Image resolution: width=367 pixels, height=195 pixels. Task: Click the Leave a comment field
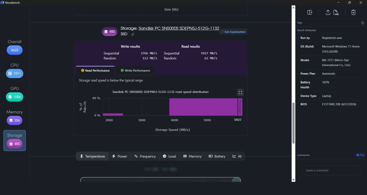331,170
